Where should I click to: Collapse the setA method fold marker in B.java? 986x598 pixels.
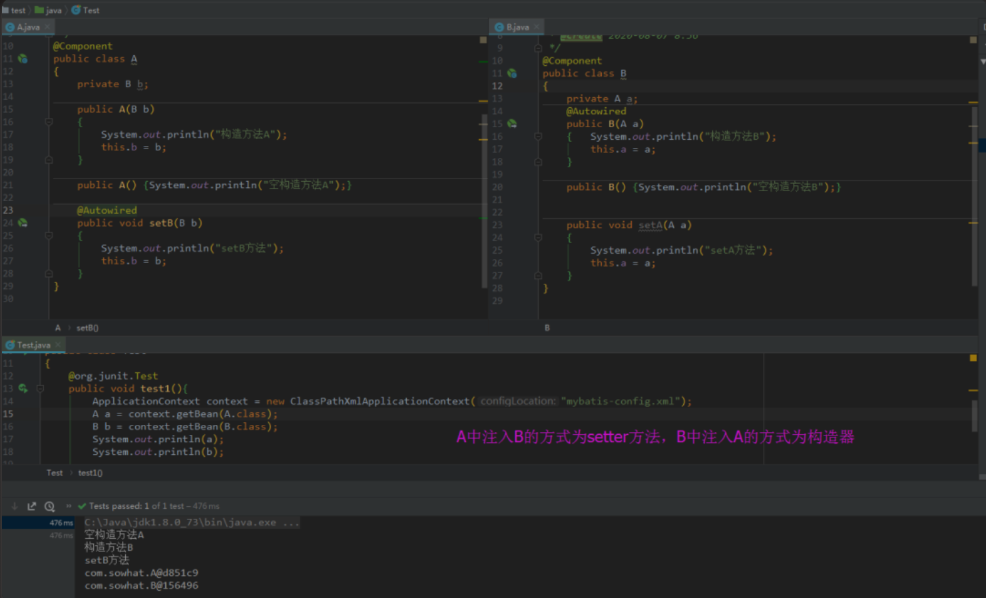click(538, 238)
